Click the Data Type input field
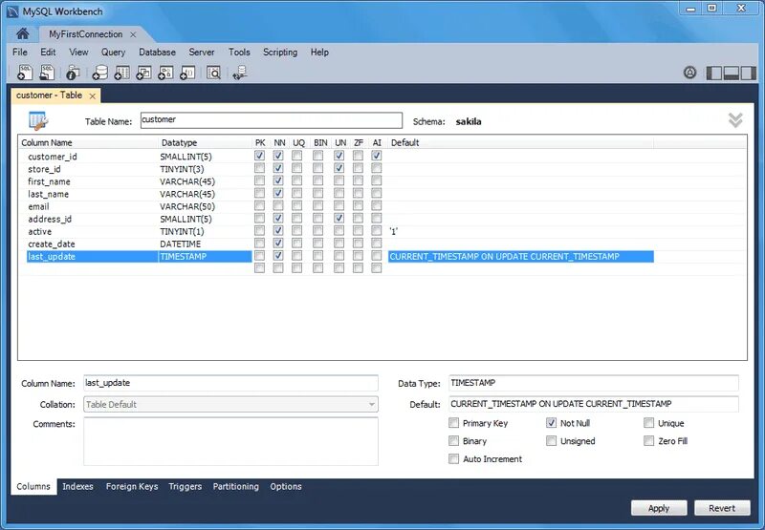Screen dimensions: 765x530 click(x=594, y=383)
